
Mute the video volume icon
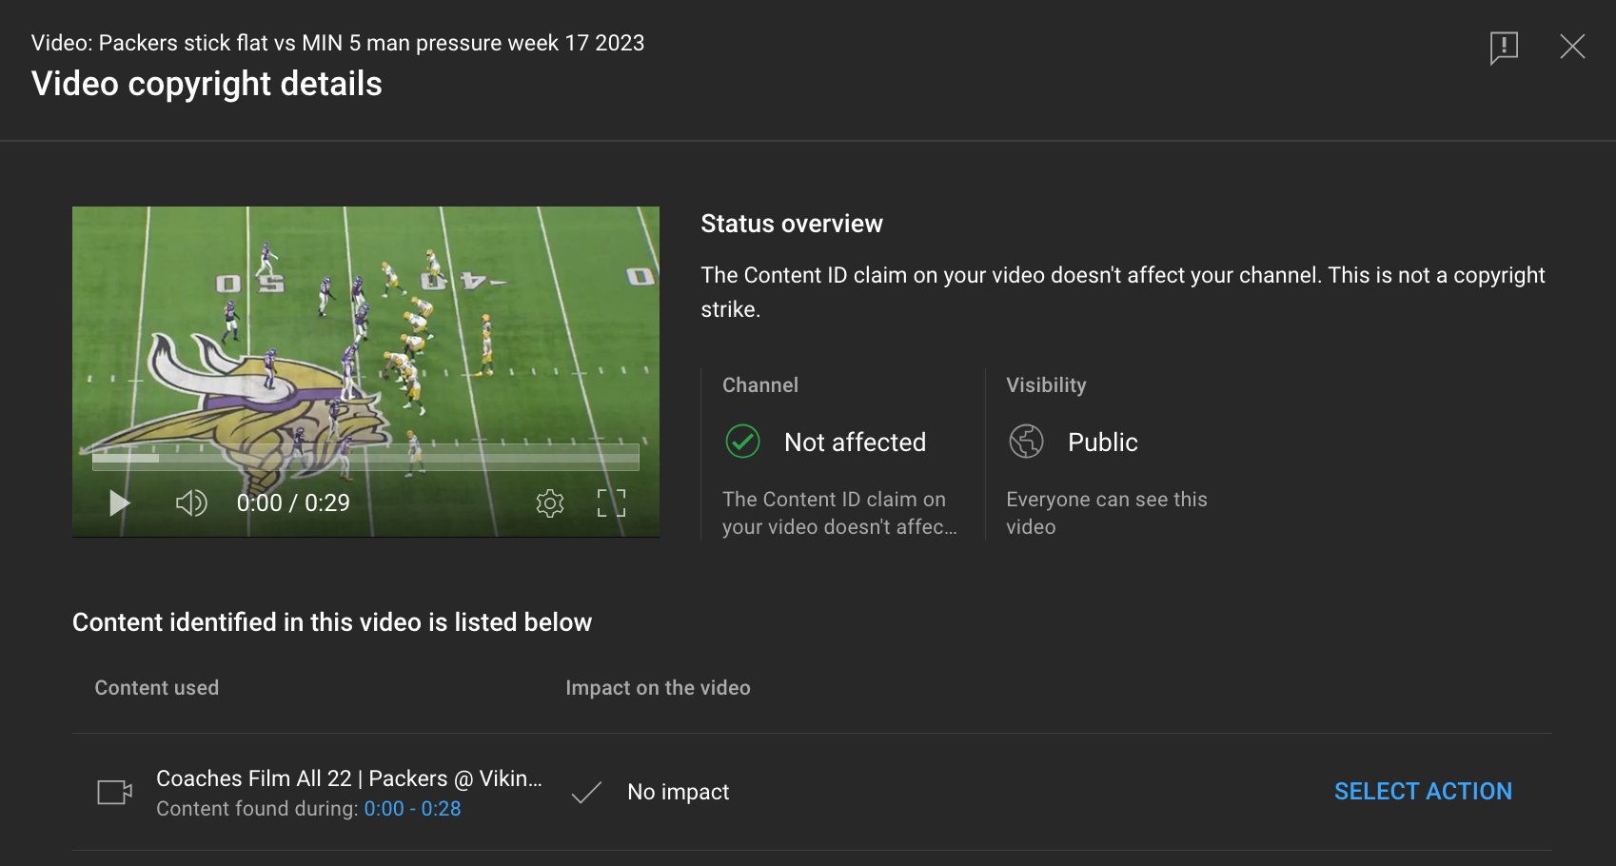pos(191,502)
